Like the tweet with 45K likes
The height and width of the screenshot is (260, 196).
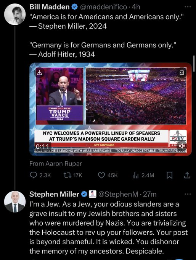click(101, 175)
